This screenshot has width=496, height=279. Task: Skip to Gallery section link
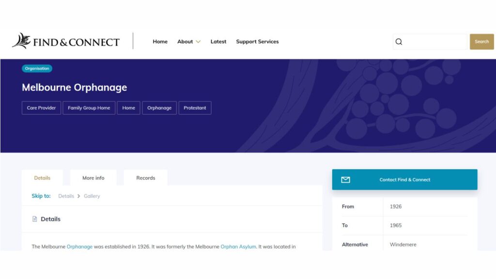[92, 196]
